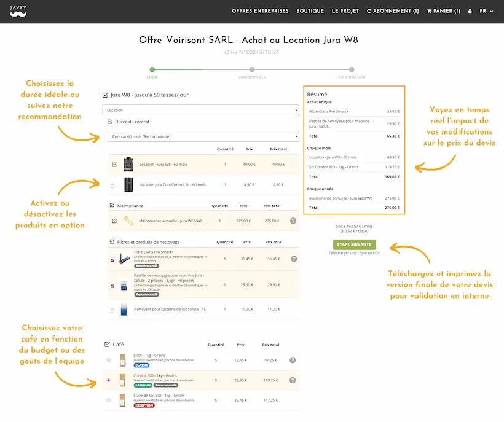Screen dimensions: 504x422
Task: Open help icon for Filtre Claris Pro Smart+
Action: pos(294,259)
